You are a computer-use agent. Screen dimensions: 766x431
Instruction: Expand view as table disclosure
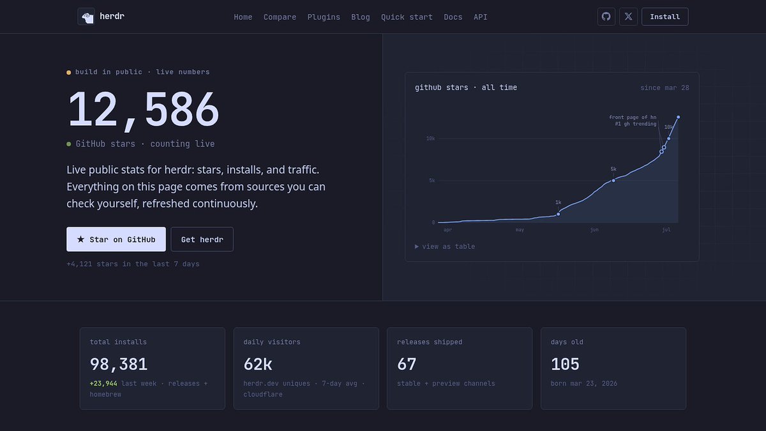point(445,246)
